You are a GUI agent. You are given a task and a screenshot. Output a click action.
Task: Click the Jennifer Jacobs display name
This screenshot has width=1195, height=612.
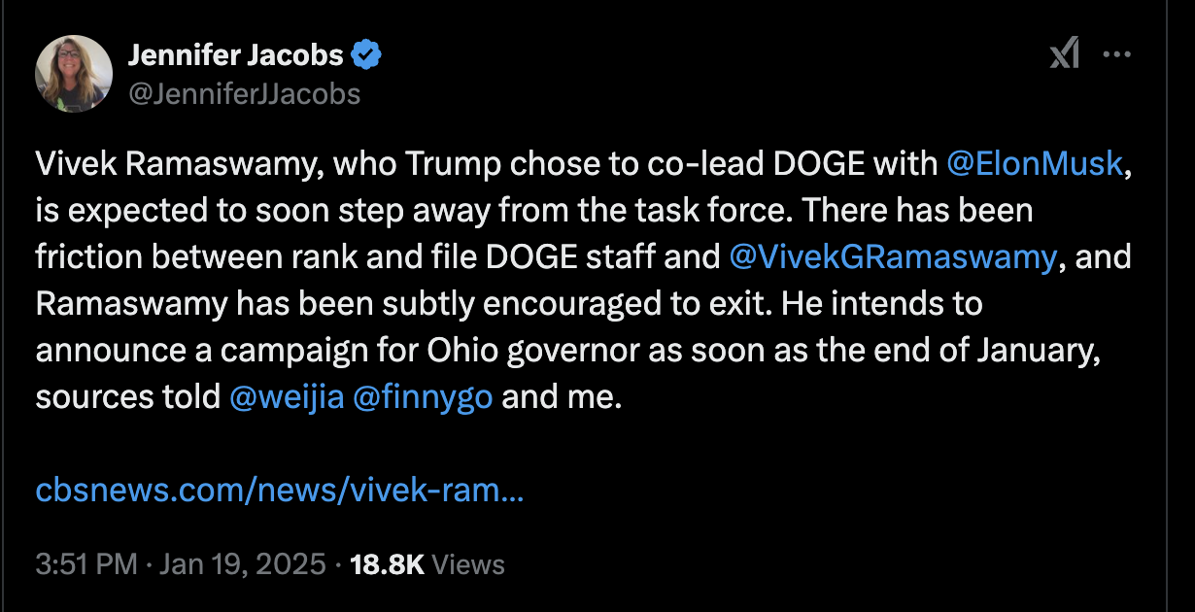click(x=236, y=56)
